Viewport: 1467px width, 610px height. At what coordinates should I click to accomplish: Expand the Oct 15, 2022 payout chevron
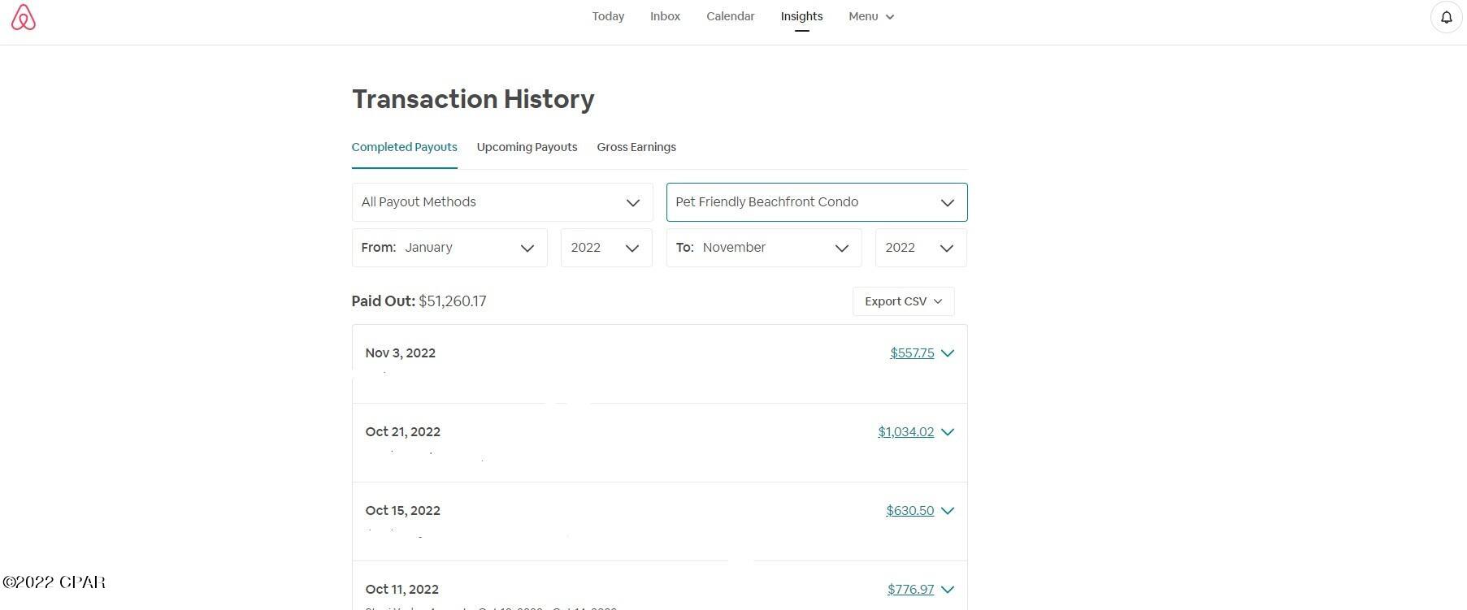pyautogui.click(x=948, y=511)
